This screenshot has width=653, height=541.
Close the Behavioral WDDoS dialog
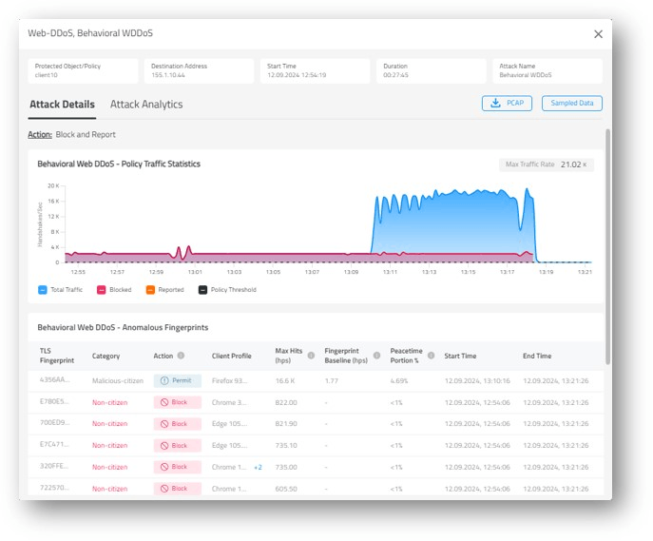(x=598, y=34)
